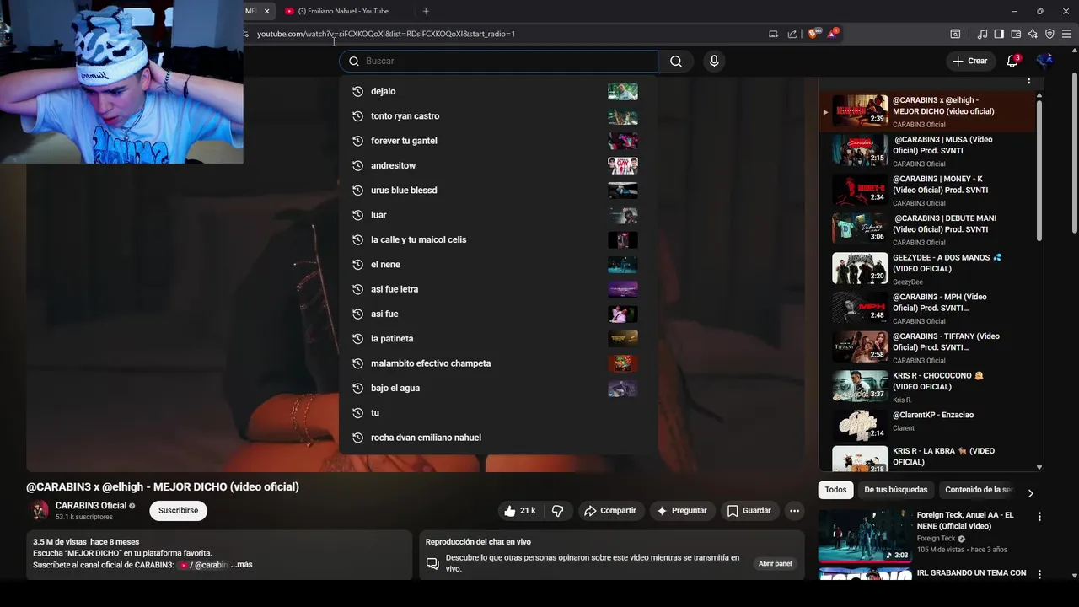This screenshot has width=1079, height=607.
Task: Open options for IRL GRABANDO UN TEMA video
Action: (x=1039, y=574)
